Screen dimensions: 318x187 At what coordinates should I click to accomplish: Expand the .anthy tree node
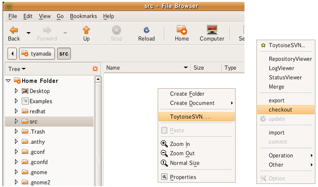pyautogui.click(x=16, y=142)
